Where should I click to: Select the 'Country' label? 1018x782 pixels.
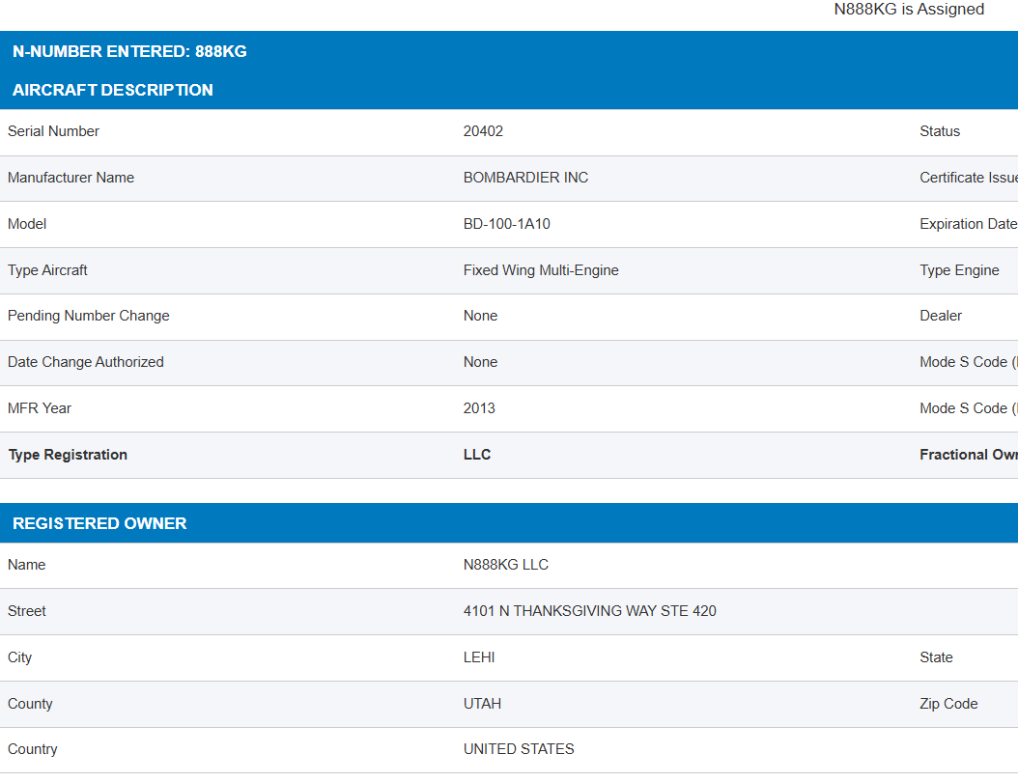[x=33, y=749]
